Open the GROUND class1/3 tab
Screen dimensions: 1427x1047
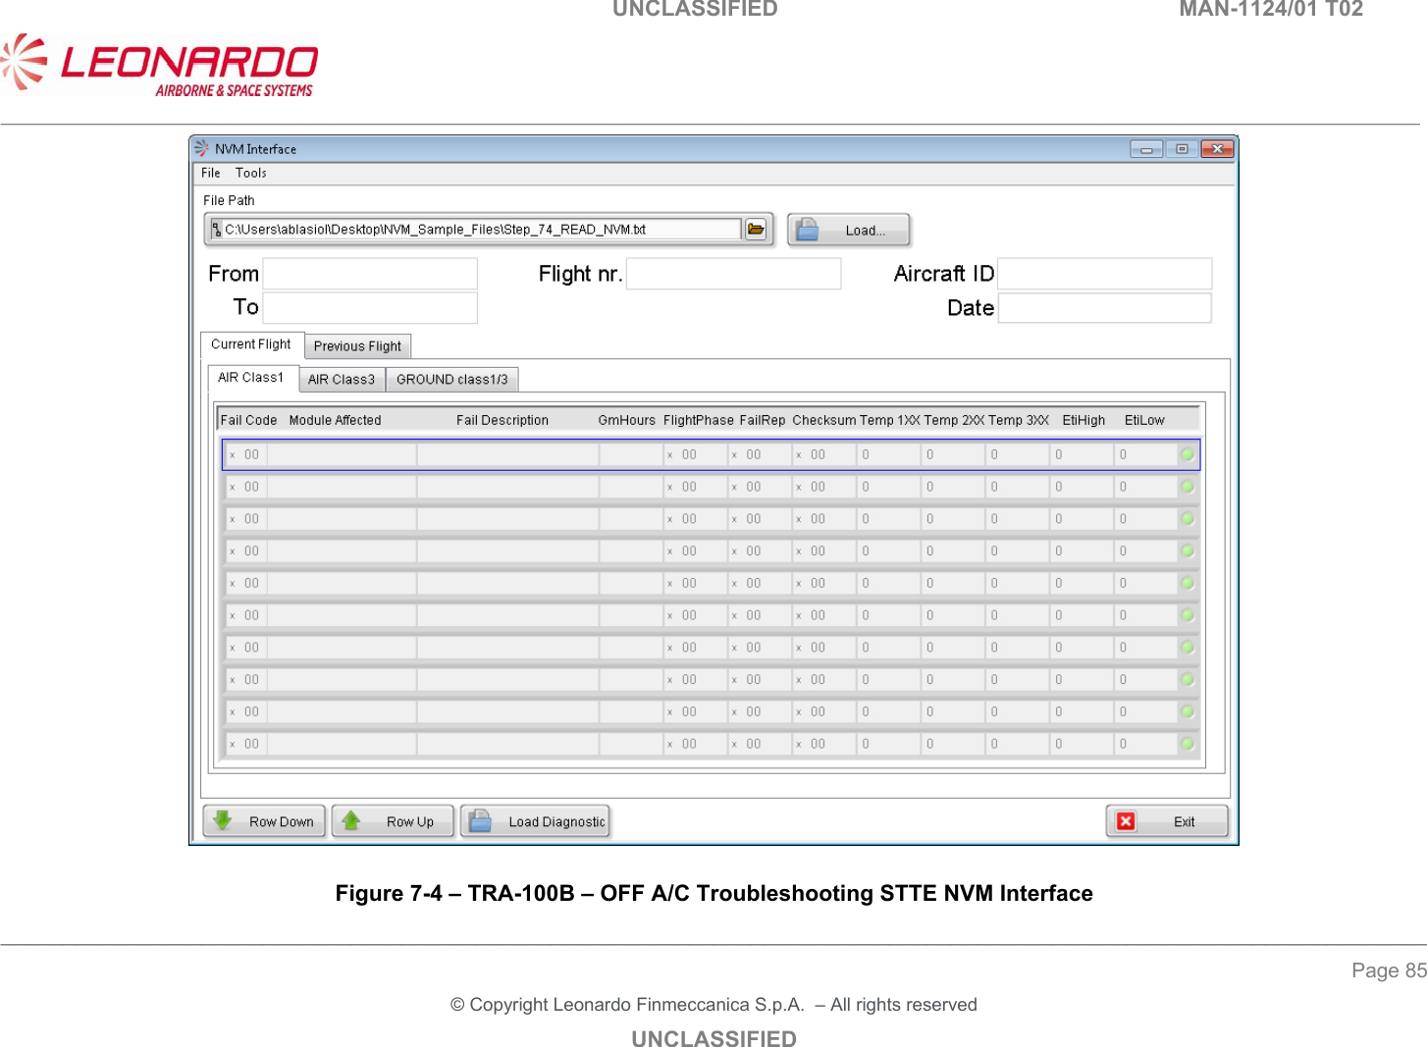click(x=452, y=380)
